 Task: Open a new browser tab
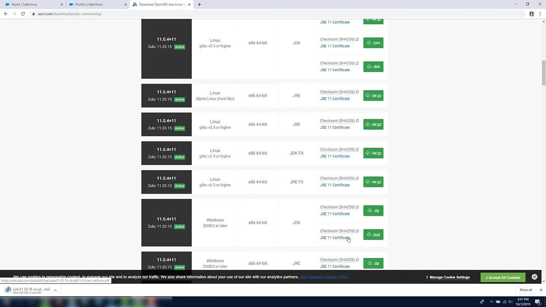point(199,4)
